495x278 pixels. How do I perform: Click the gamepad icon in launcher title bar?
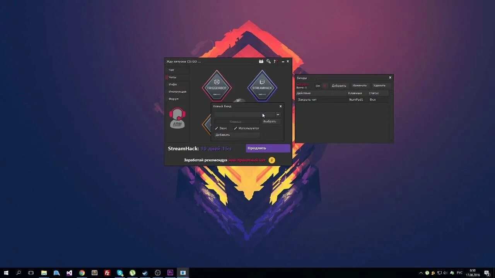click(261, 61)
